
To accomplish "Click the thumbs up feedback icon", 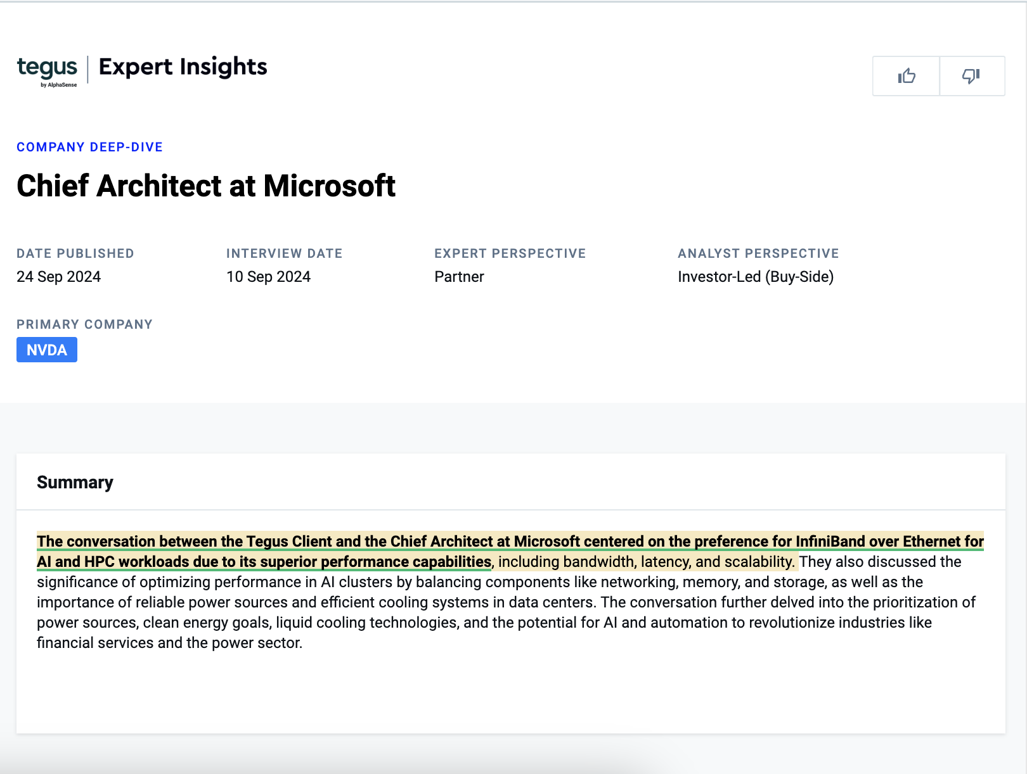I will pos(907,76).
